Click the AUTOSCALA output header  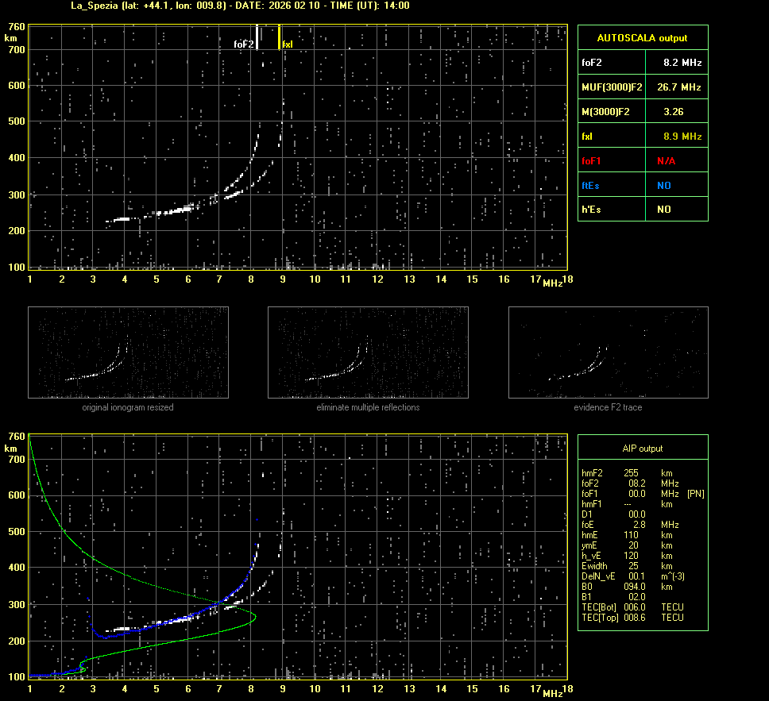(642, 37)
